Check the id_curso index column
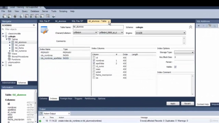 tap(94, 66)
